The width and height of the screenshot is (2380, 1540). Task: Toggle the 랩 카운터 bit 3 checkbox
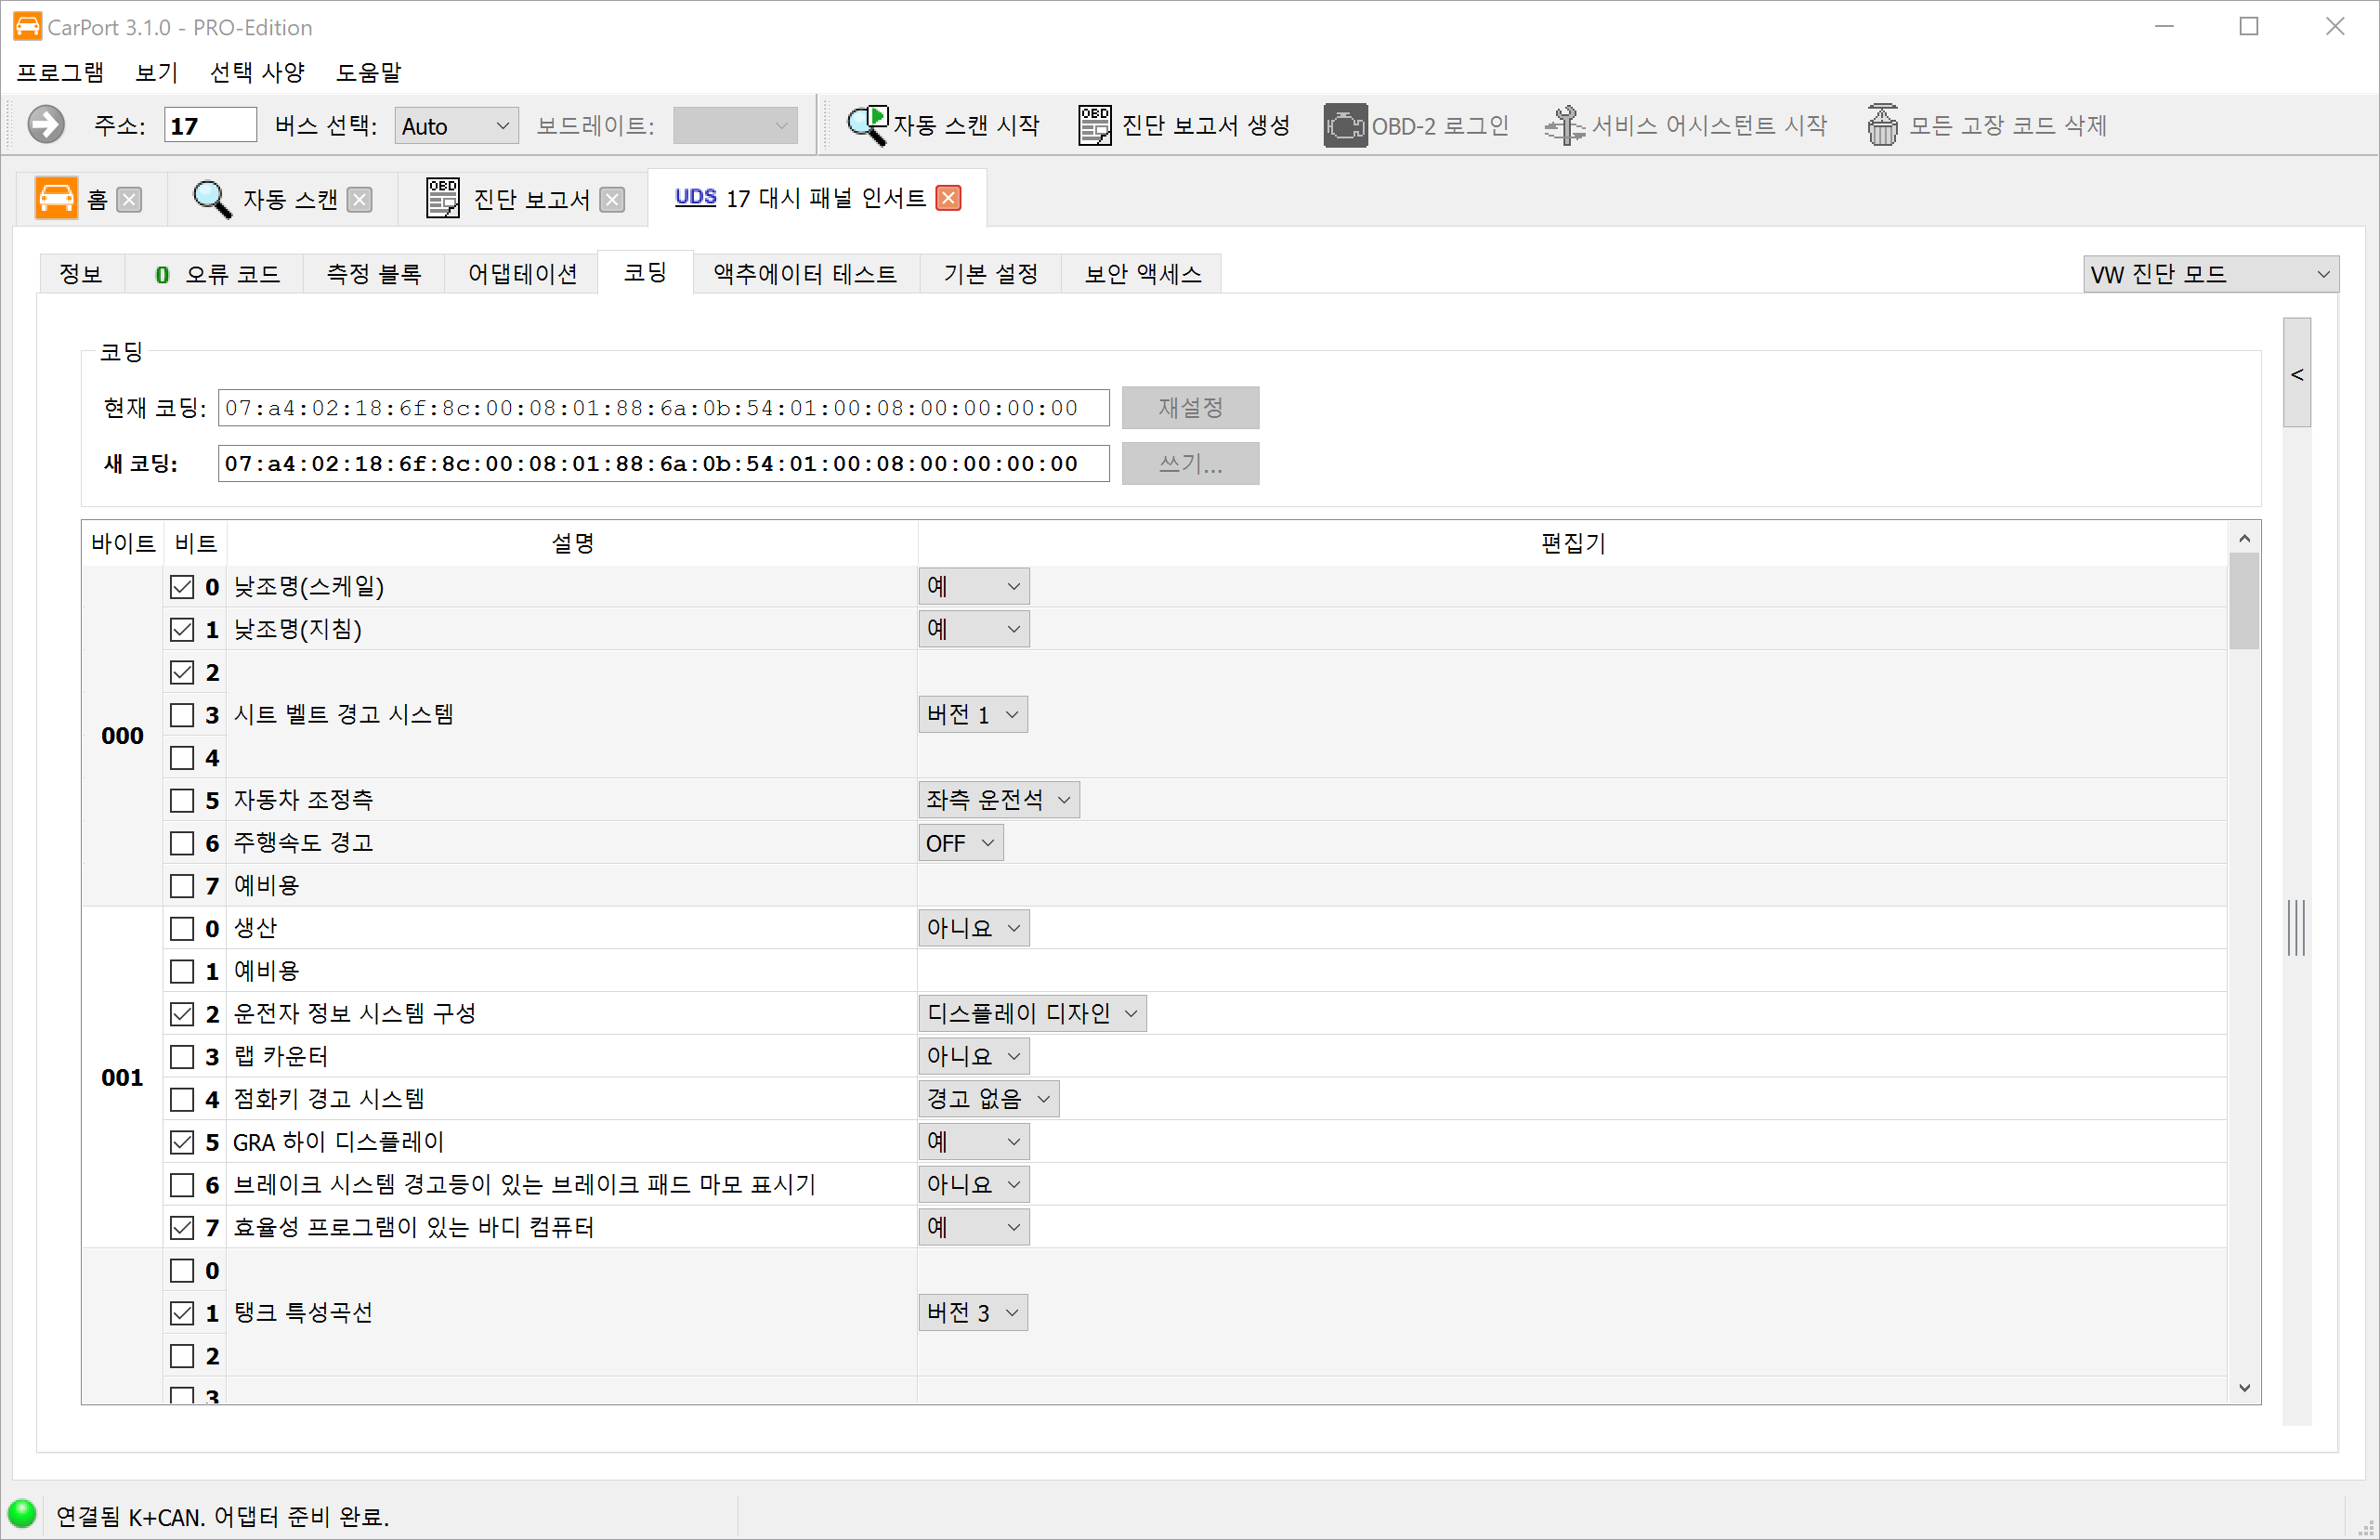click(182, 1057)
